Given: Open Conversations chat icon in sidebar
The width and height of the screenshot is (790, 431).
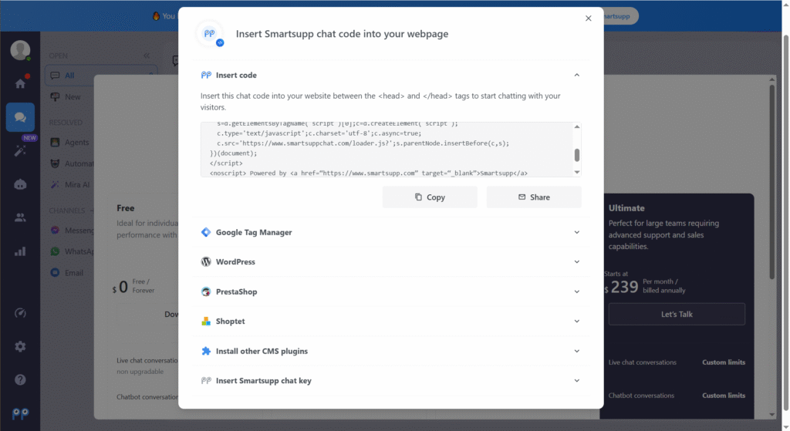Looking at the screenshot, I should coord(20,117).
